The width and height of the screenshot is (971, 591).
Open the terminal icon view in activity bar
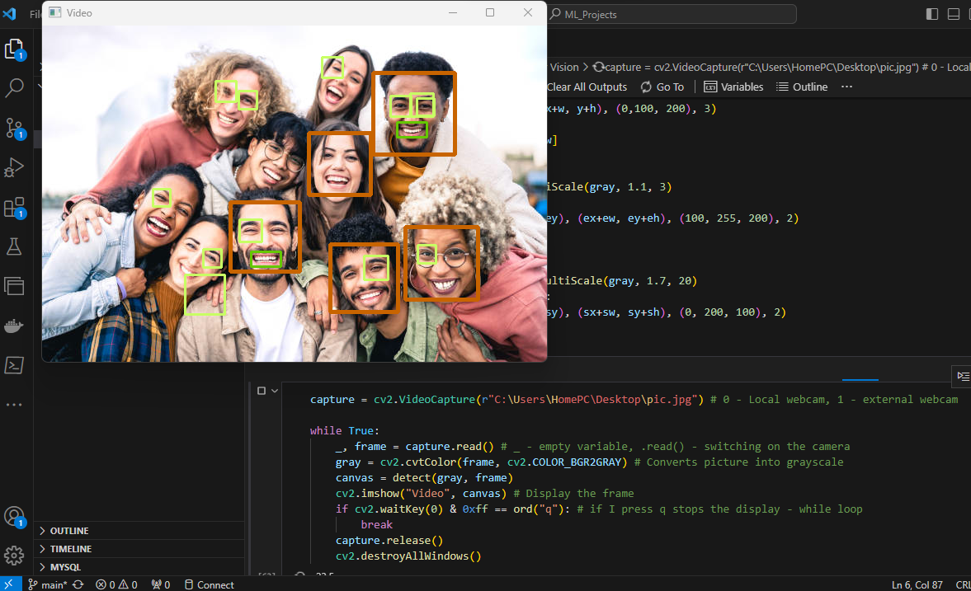pyautogui.click(x=14, y=365)
